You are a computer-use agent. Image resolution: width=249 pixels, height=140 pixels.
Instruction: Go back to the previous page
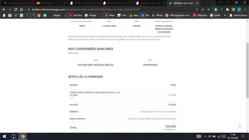pos(4,10)
